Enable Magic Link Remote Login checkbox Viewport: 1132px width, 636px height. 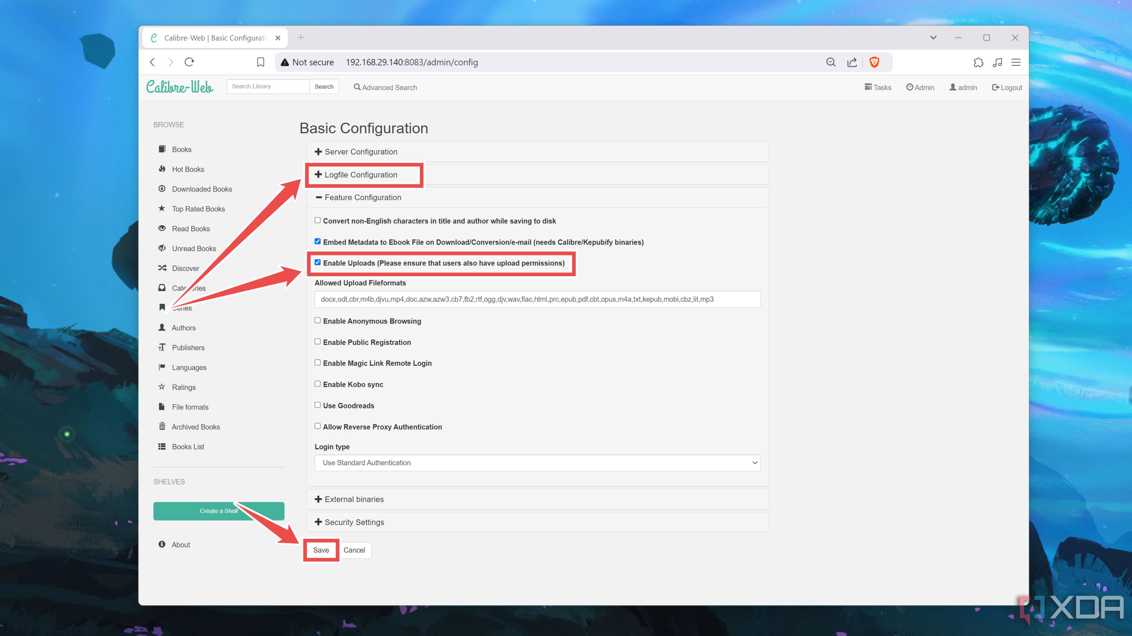317,362
